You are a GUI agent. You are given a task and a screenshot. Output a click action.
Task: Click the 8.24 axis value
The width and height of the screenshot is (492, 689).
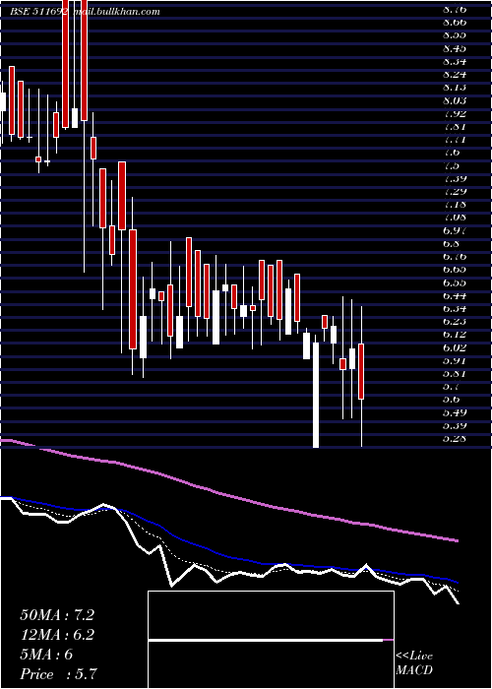(455, 74)
